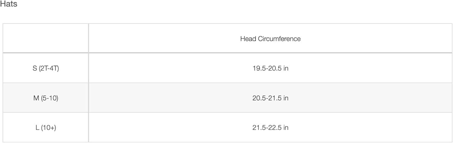This screenshot has width=453, height=143.
Task: Click the "20.5-21.5 in" measurement cell
Action: tap(270, 98)
